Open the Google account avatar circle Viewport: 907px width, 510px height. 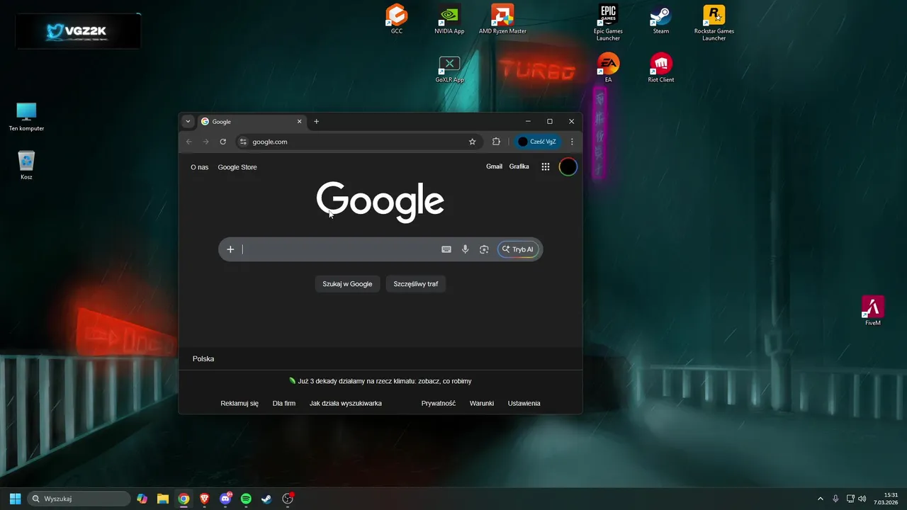click(x=568, y=167)
